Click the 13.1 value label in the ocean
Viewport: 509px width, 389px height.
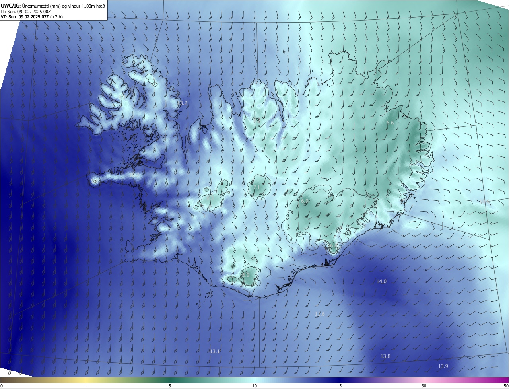(215, 351)
